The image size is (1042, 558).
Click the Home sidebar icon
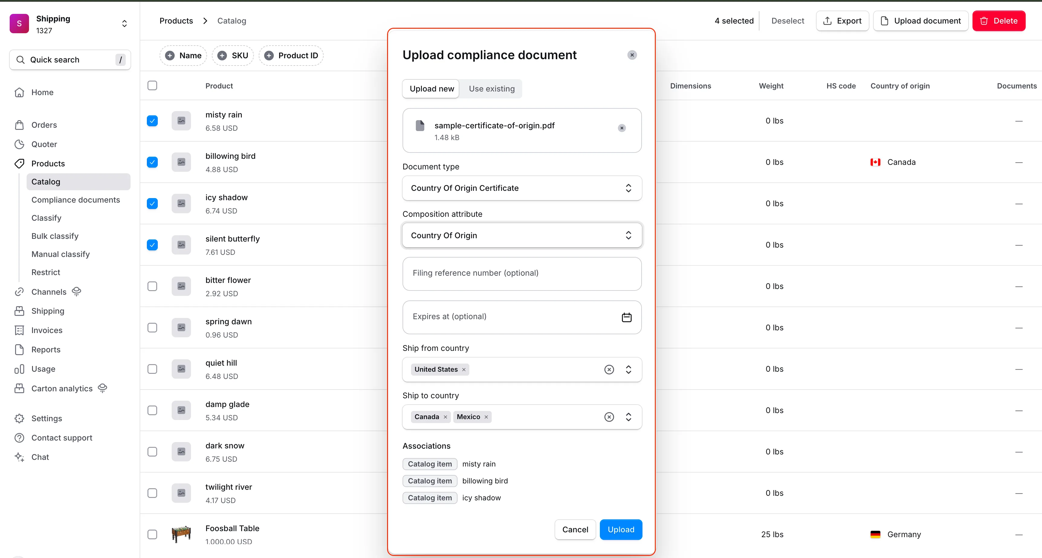coord(19,92)
